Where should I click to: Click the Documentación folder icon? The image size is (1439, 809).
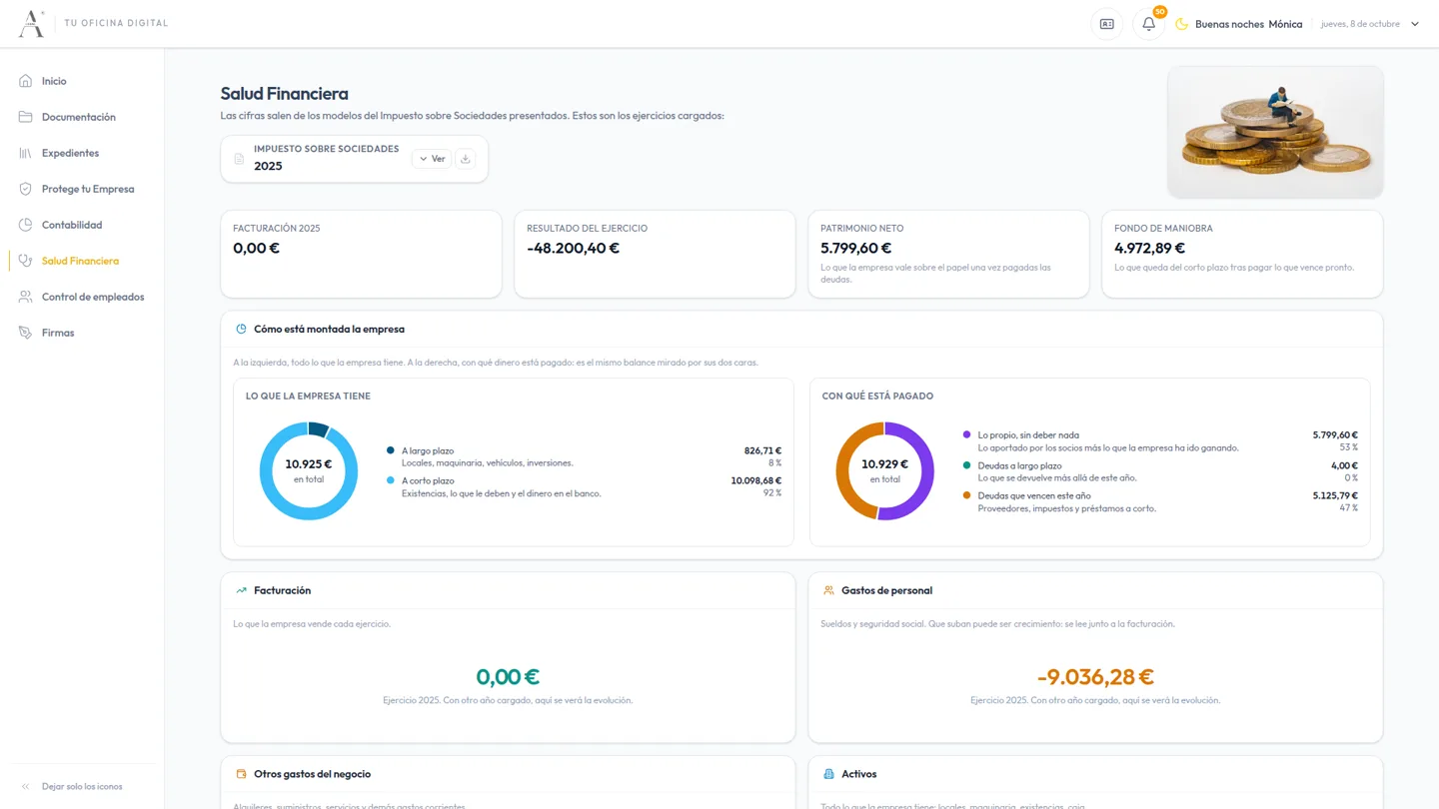coord(26,117)
